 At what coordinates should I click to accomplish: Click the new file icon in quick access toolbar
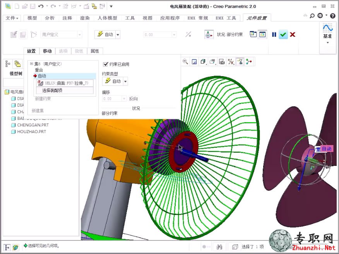(17, 6)
